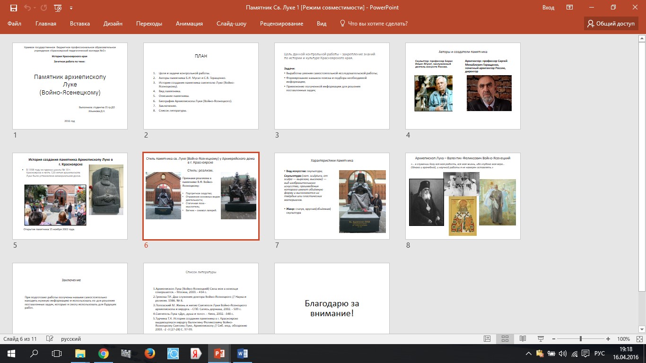
Task: Open Reading view from the status bar
Action: (523, 339)
